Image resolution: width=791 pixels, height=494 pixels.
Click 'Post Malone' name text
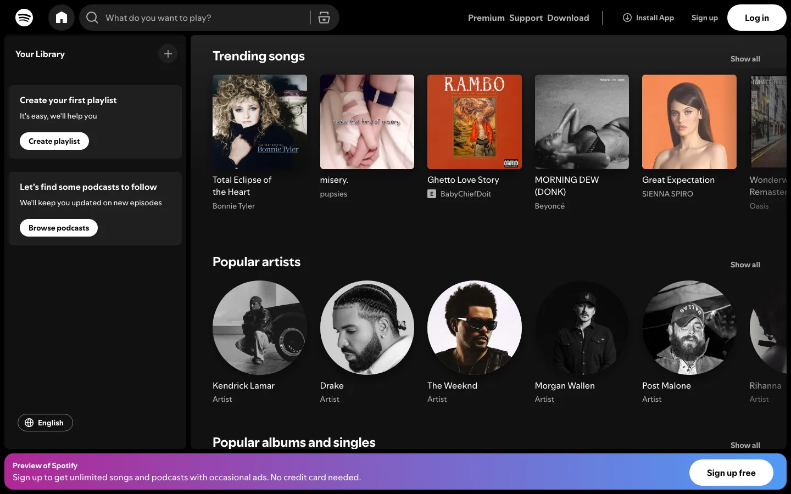[x=666, y=385]
